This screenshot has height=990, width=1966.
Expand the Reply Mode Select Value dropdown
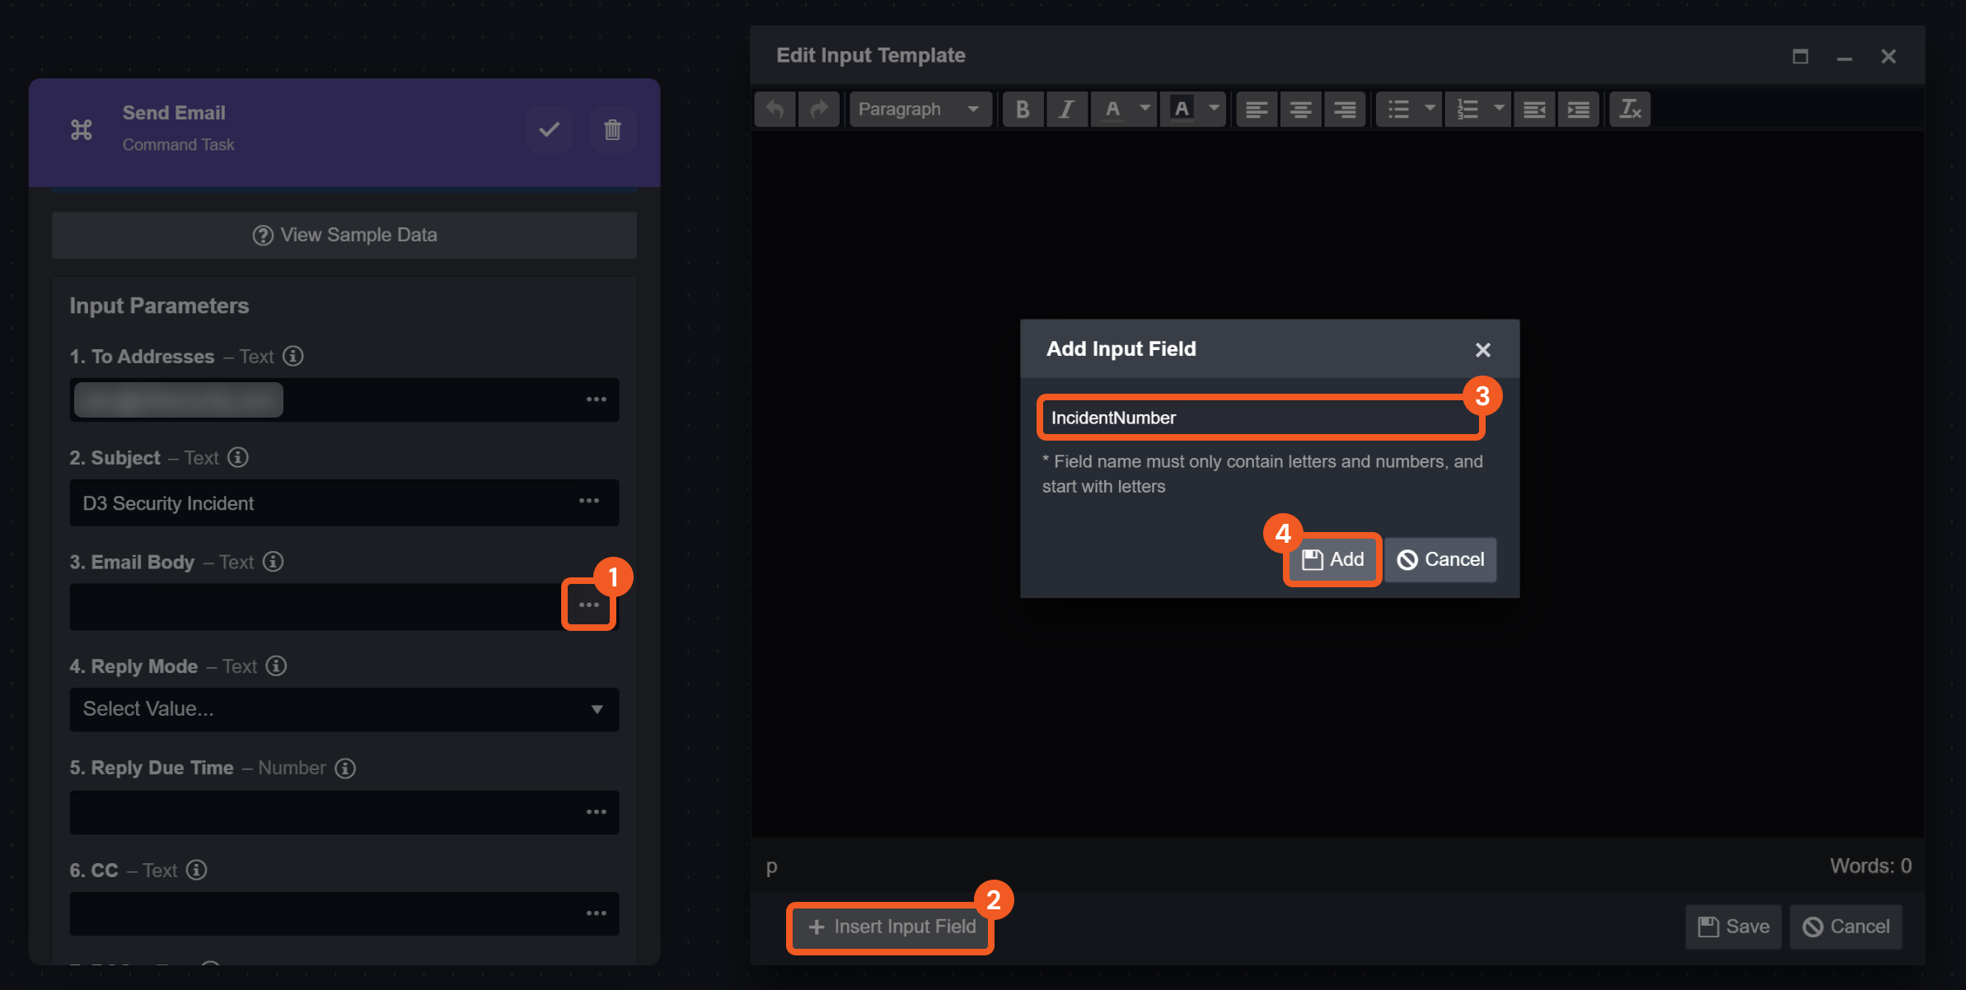pyautogui.click(x=344, y=709)
